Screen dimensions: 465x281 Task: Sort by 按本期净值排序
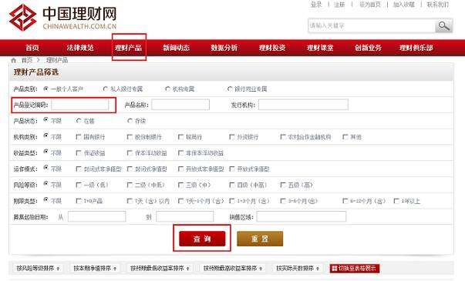coord(95,268)
